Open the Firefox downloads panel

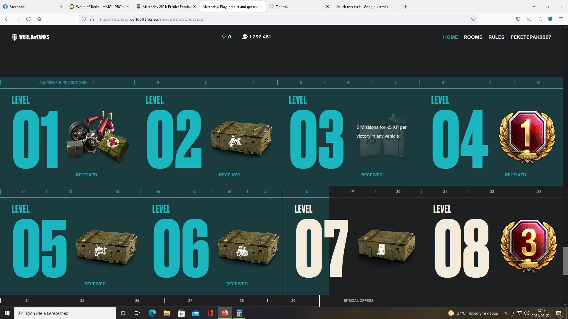pos(529,19)
